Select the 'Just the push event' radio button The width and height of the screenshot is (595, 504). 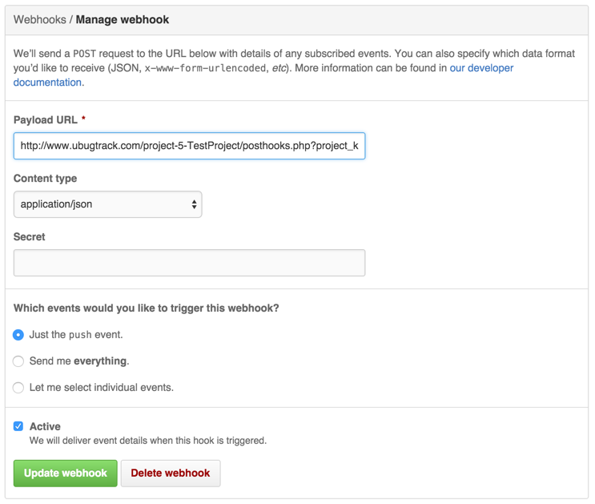(x=18, y=335)
